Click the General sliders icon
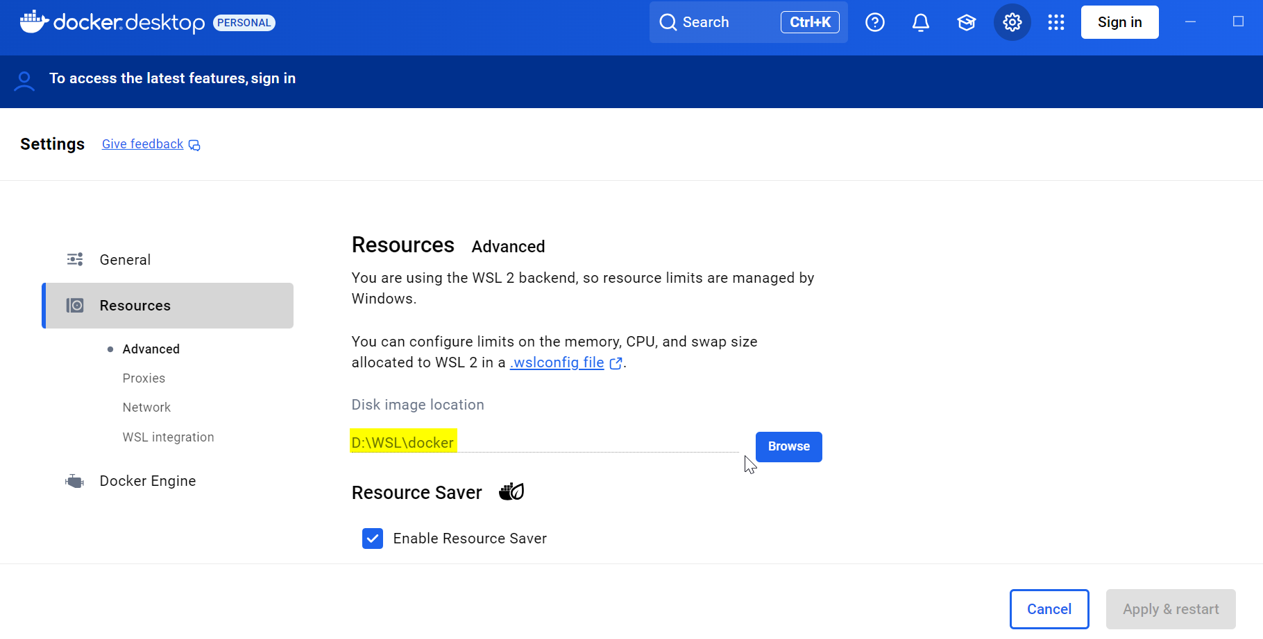 click(75, 259)
